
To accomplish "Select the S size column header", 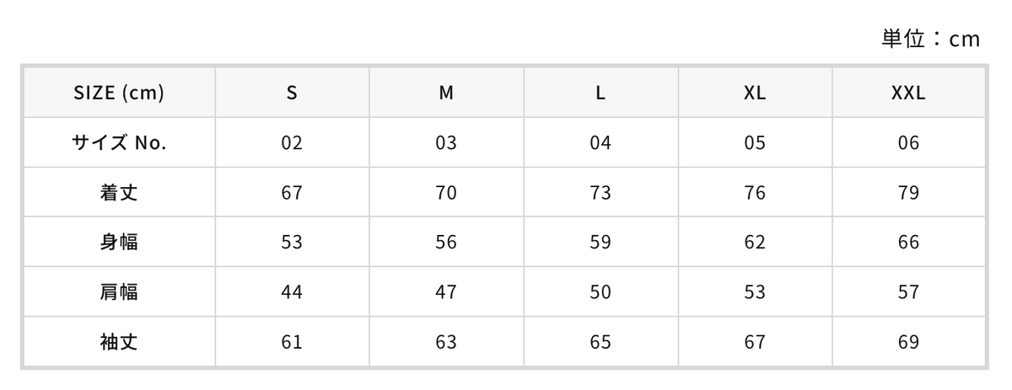I will 292,93.
